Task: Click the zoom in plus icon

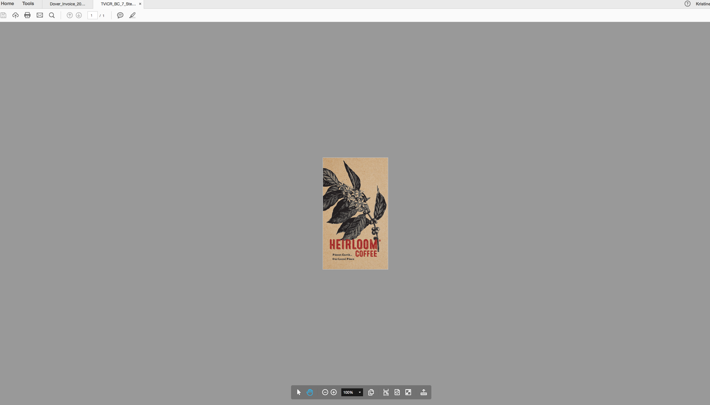Action: [334, 392]
